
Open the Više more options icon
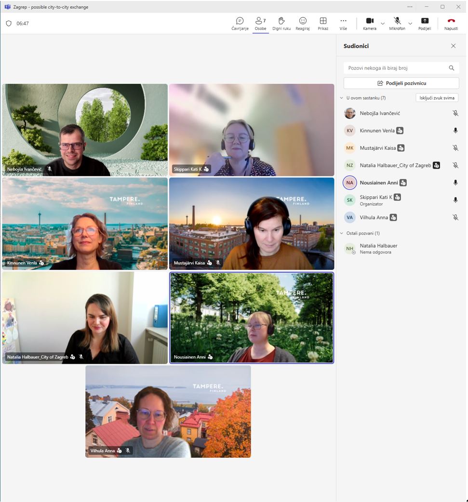click(x=343, y=21)
